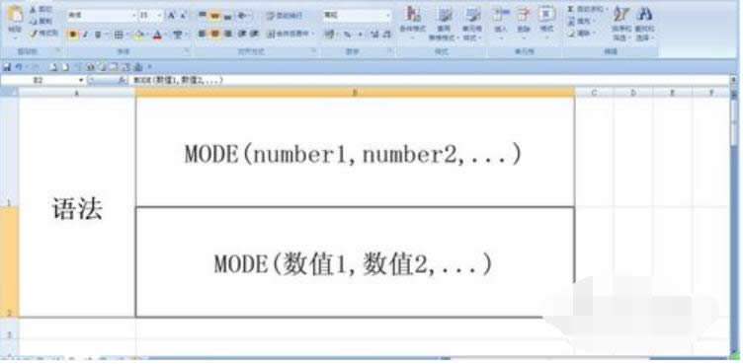
Task: Click cell containing MODE(数值1,数值2,...)
Action: click(355, 262)
